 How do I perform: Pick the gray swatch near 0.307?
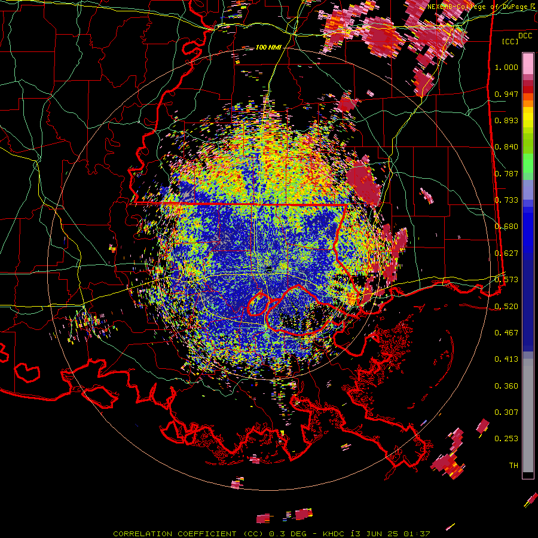528,415
